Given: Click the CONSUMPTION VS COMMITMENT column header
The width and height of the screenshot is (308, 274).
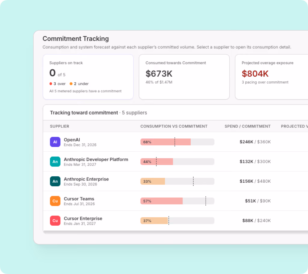Looking at the screenshot, I should point(174,126).
